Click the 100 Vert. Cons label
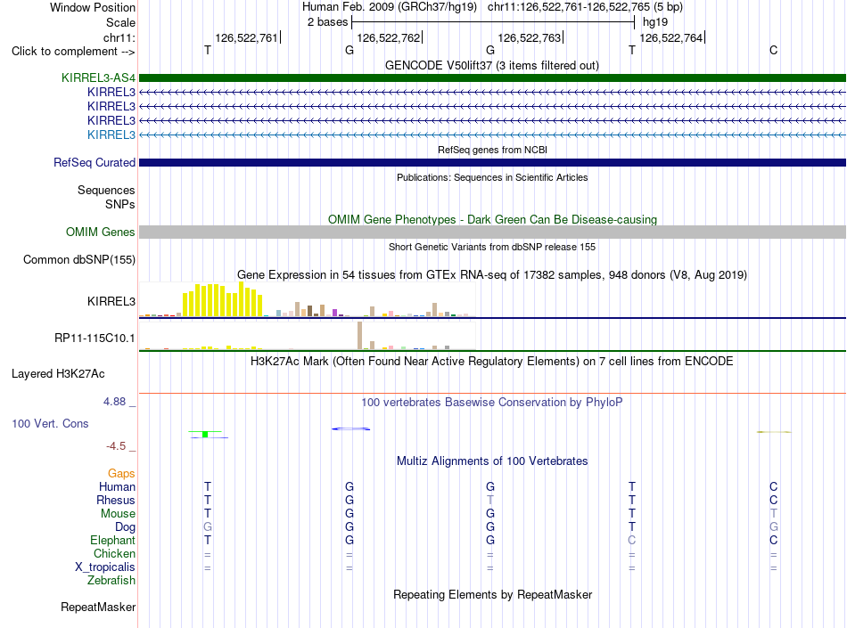Screen dimensions: 847x628 (50, 423)
